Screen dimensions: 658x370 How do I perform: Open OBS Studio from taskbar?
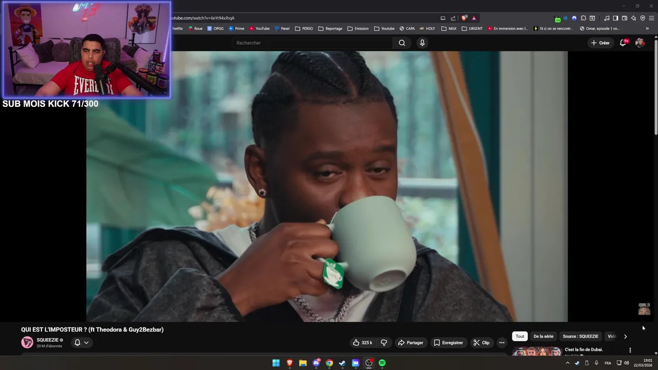click(x=369, y=363)
